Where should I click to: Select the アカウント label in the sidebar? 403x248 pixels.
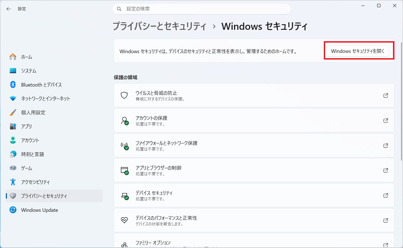(30, 140)
